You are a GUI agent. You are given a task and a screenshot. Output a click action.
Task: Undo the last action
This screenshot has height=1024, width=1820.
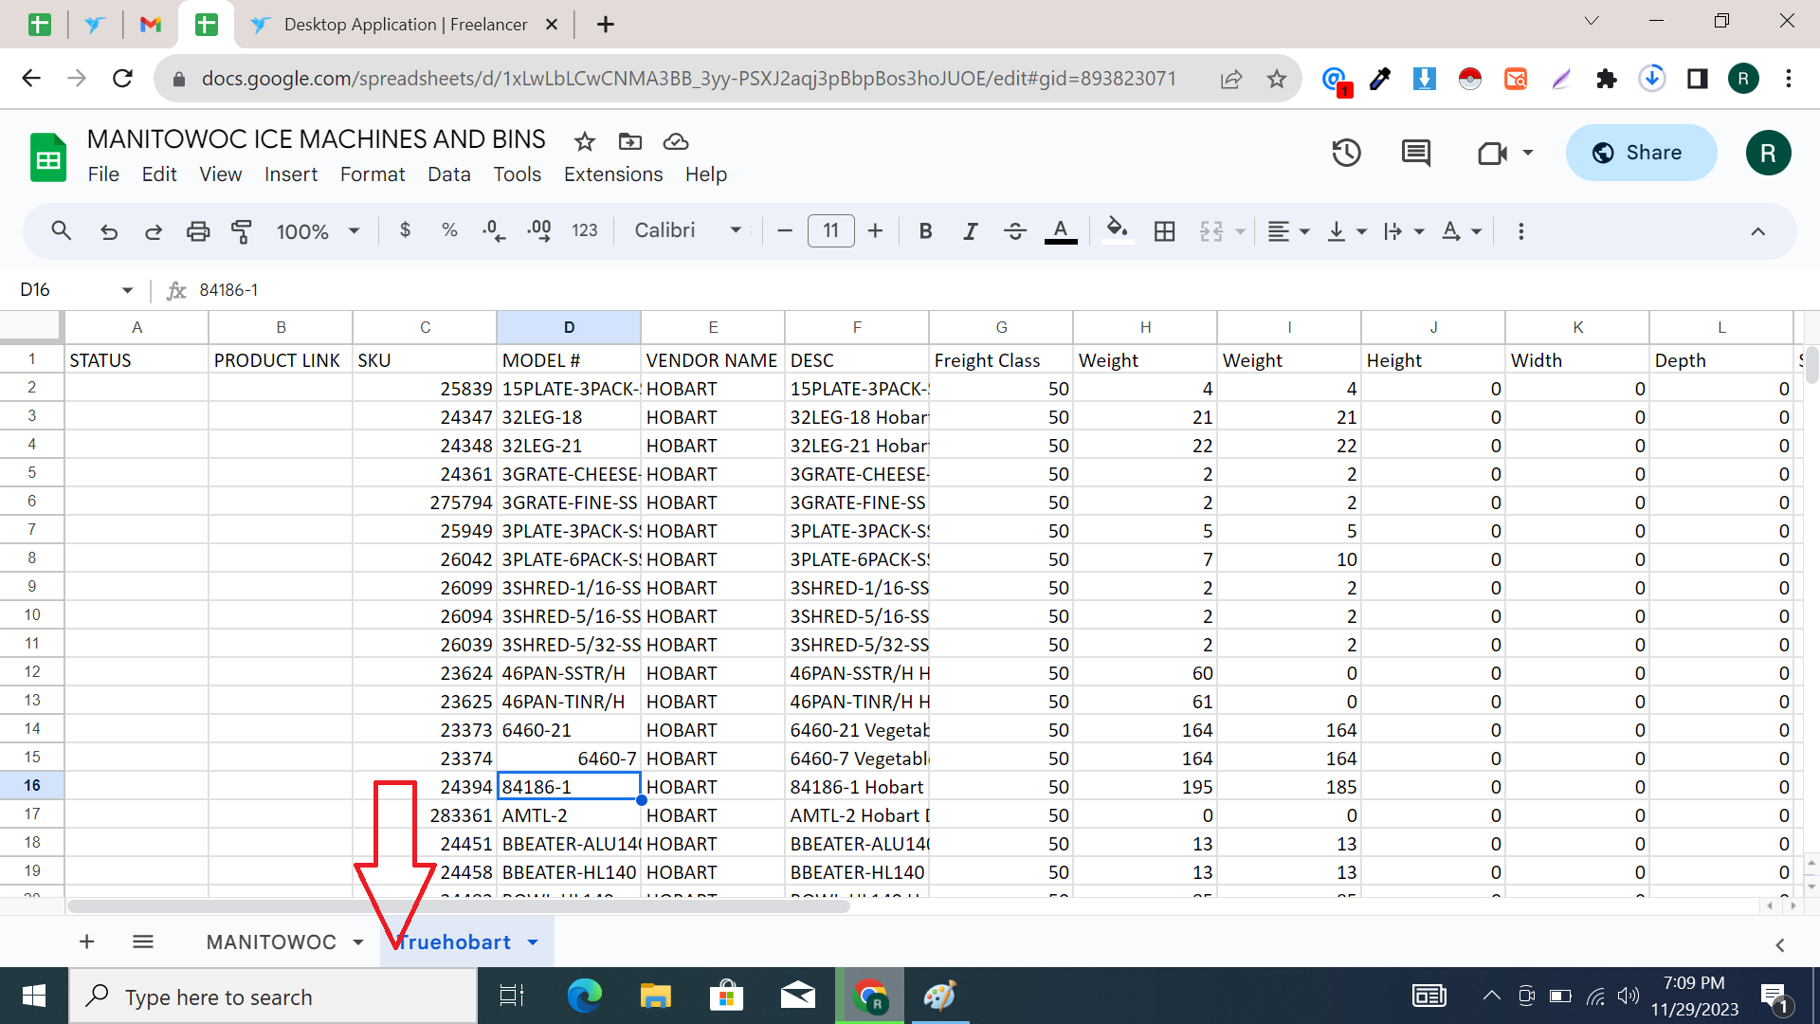(109, 230)
